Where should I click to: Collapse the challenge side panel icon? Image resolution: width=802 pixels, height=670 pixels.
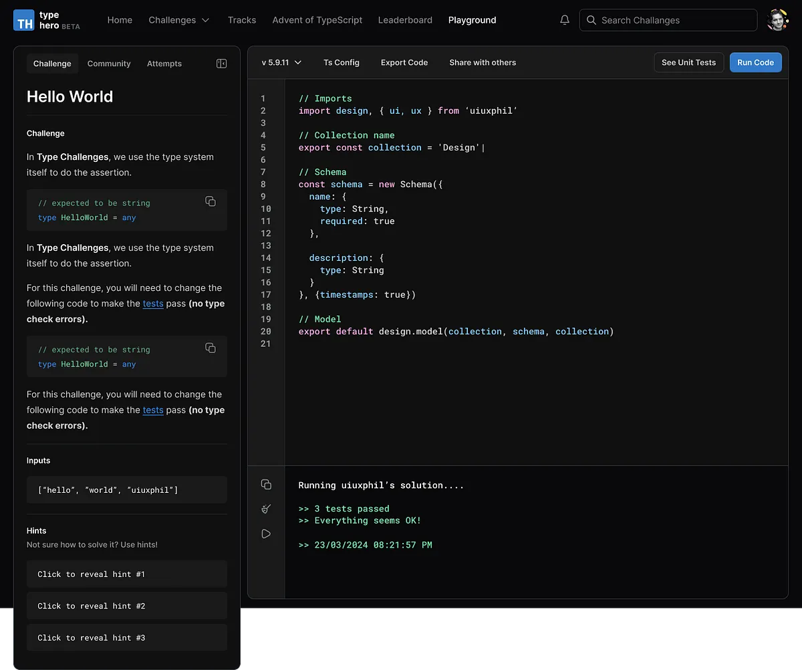[222, 64]
